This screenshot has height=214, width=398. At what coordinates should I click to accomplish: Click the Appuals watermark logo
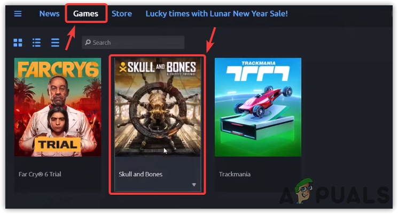(x=334, y=193)
